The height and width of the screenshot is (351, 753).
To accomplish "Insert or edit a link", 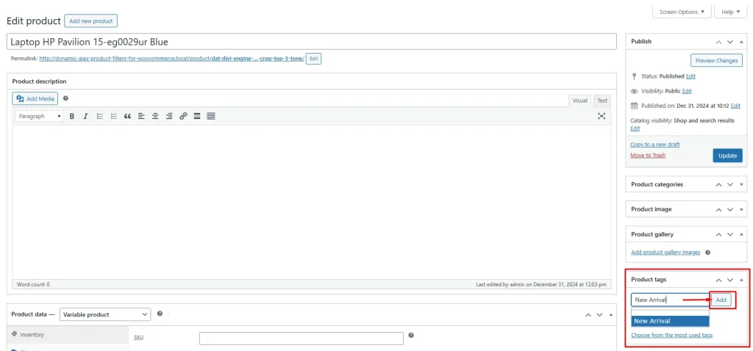I will point(183,116).
